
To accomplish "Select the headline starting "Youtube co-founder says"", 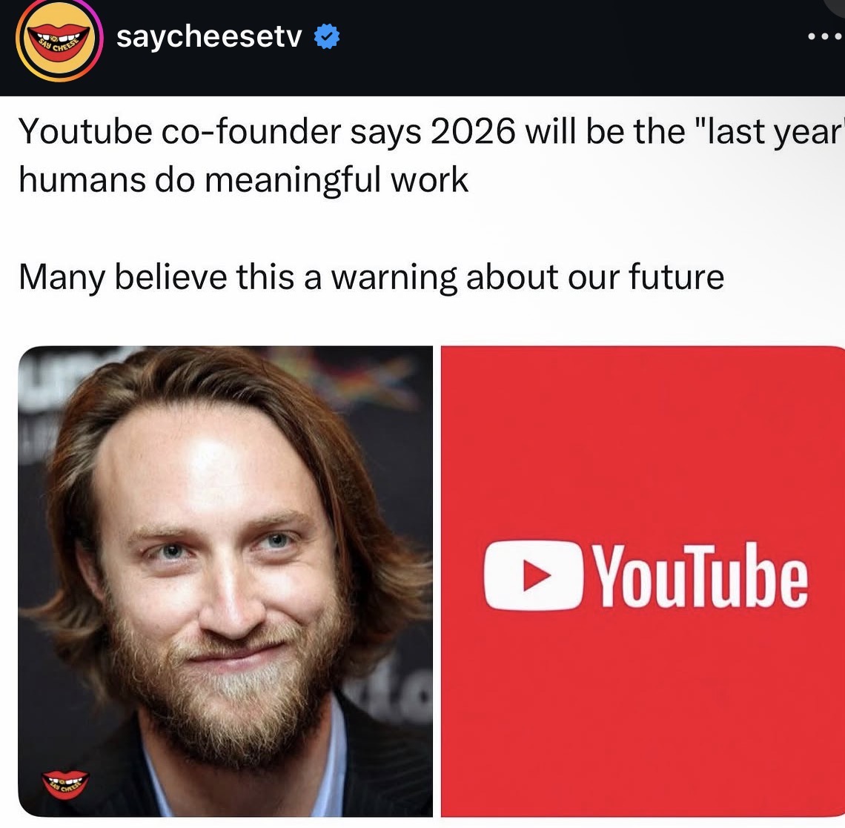I will tap(431, 155).
